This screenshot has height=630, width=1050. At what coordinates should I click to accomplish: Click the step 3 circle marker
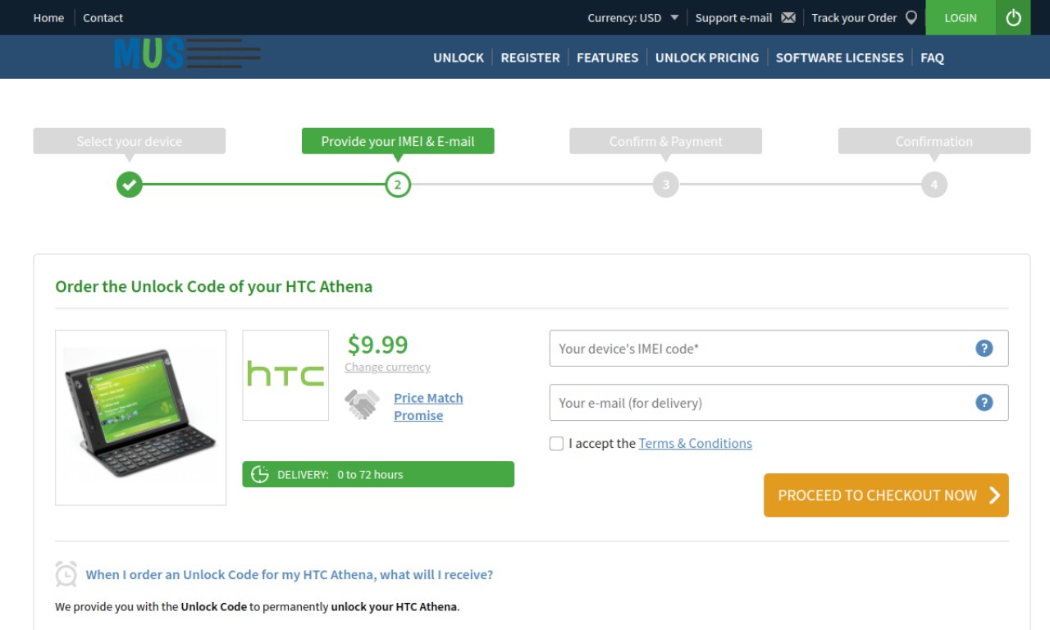point(666,185)
